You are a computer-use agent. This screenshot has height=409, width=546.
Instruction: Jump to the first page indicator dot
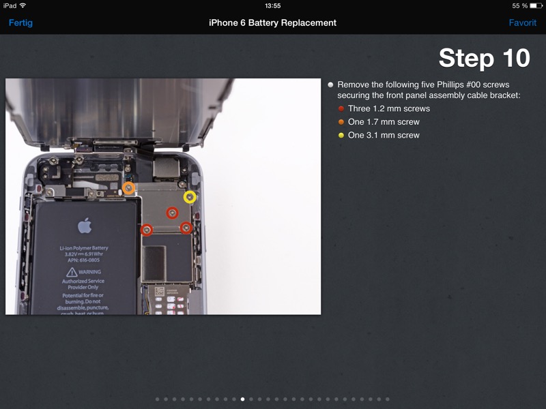(x=157, y=399)
